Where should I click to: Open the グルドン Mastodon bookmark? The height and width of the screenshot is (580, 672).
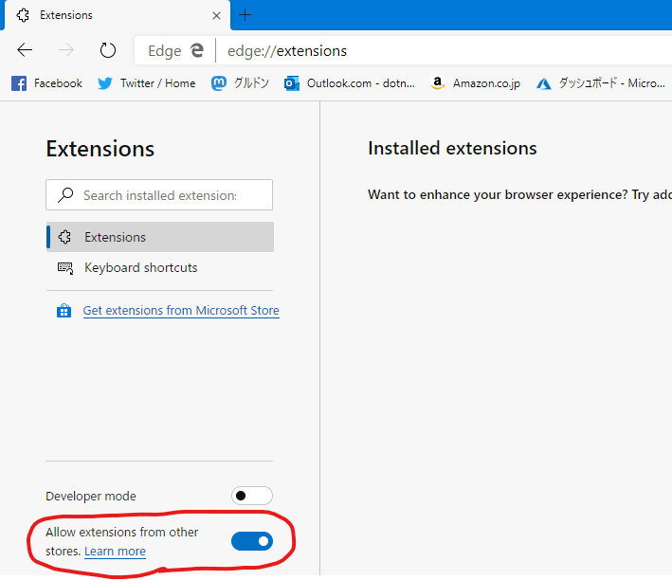pos(240,83)
